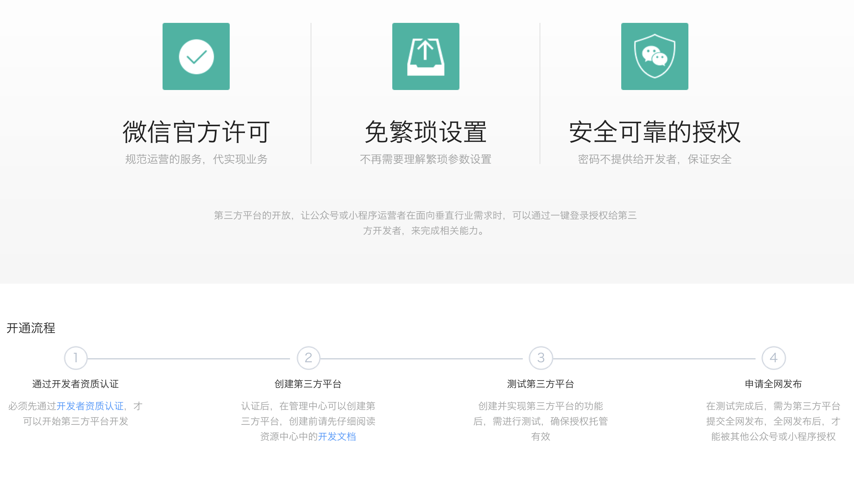The image size is (854, 495).
Task: Click the 微信官方许可 heading
Action: pos(196,132)
